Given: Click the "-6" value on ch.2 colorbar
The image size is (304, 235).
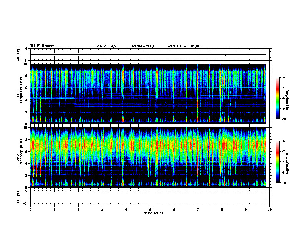Looking at the screenshot, I should coord(283,141).
